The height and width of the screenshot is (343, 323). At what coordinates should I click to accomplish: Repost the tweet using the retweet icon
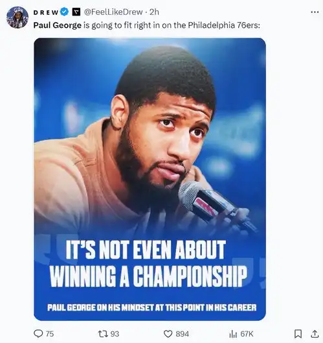click(x=103, y=334)
